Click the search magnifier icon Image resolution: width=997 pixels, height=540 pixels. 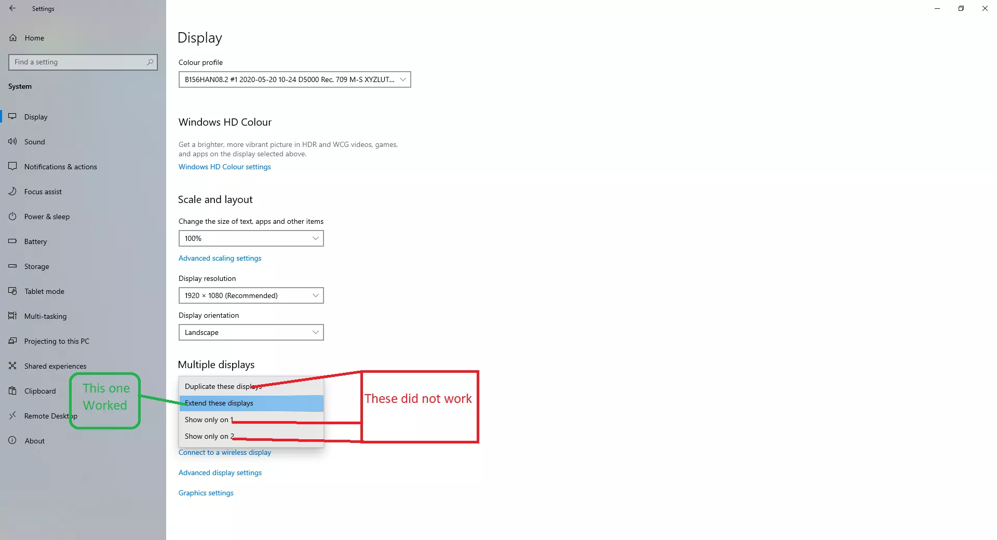tap(150, 62)
